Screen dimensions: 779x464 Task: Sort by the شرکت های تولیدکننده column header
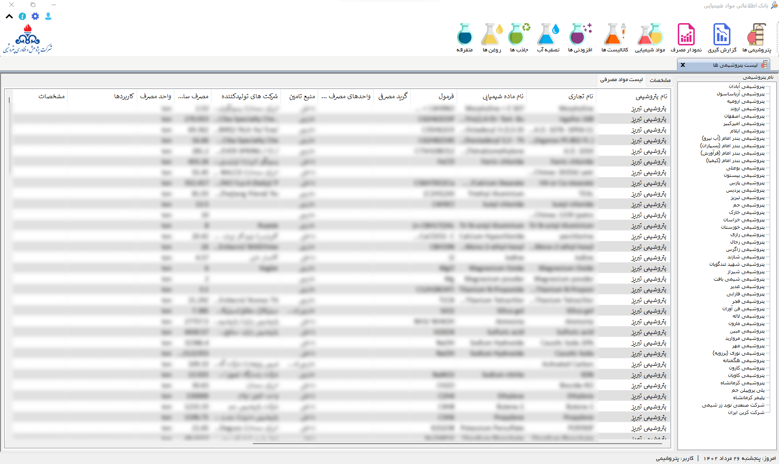click(x=246, y=96)
